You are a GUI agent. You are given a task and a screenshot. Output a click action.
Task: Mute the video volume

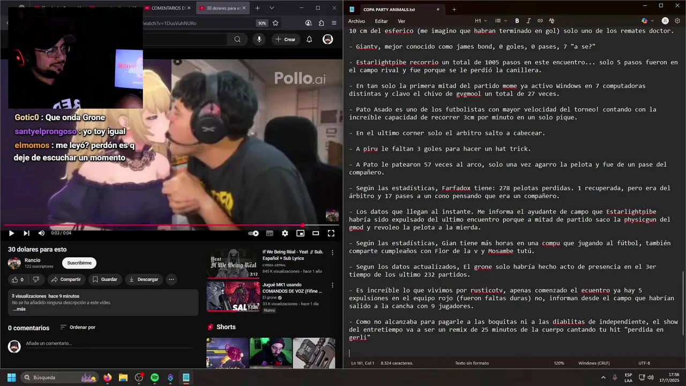click(41, 233)
